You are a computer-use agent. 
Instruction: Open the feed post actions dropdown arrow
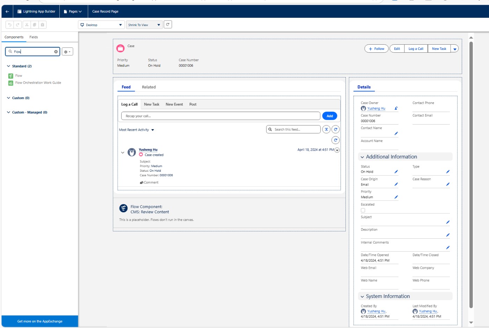pyautogui.click(x=337, y=150)
